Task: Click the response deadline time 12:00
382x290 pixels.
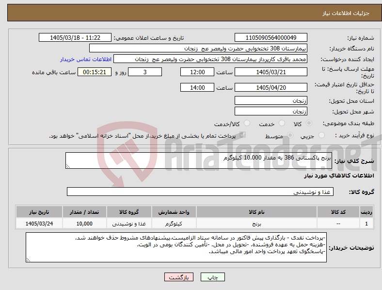Action: [x=197, y=72]
